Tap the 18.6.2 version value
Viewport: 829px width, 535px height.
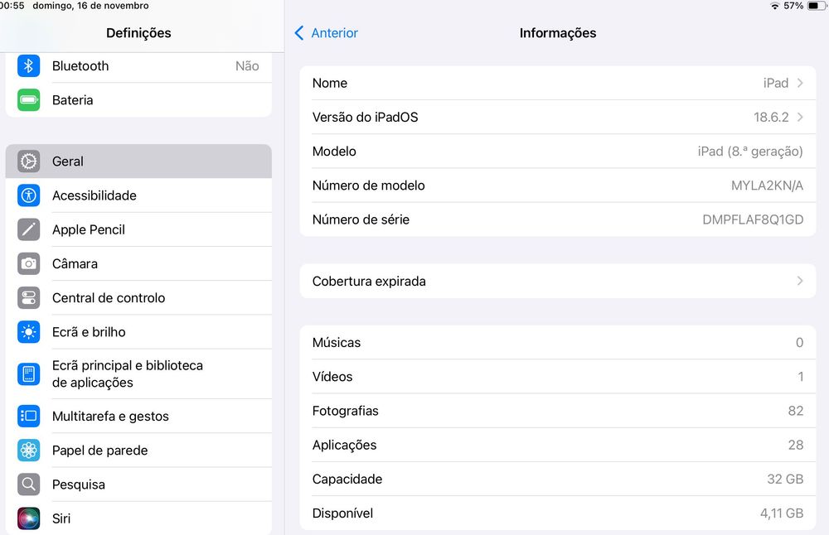[771, 118]
